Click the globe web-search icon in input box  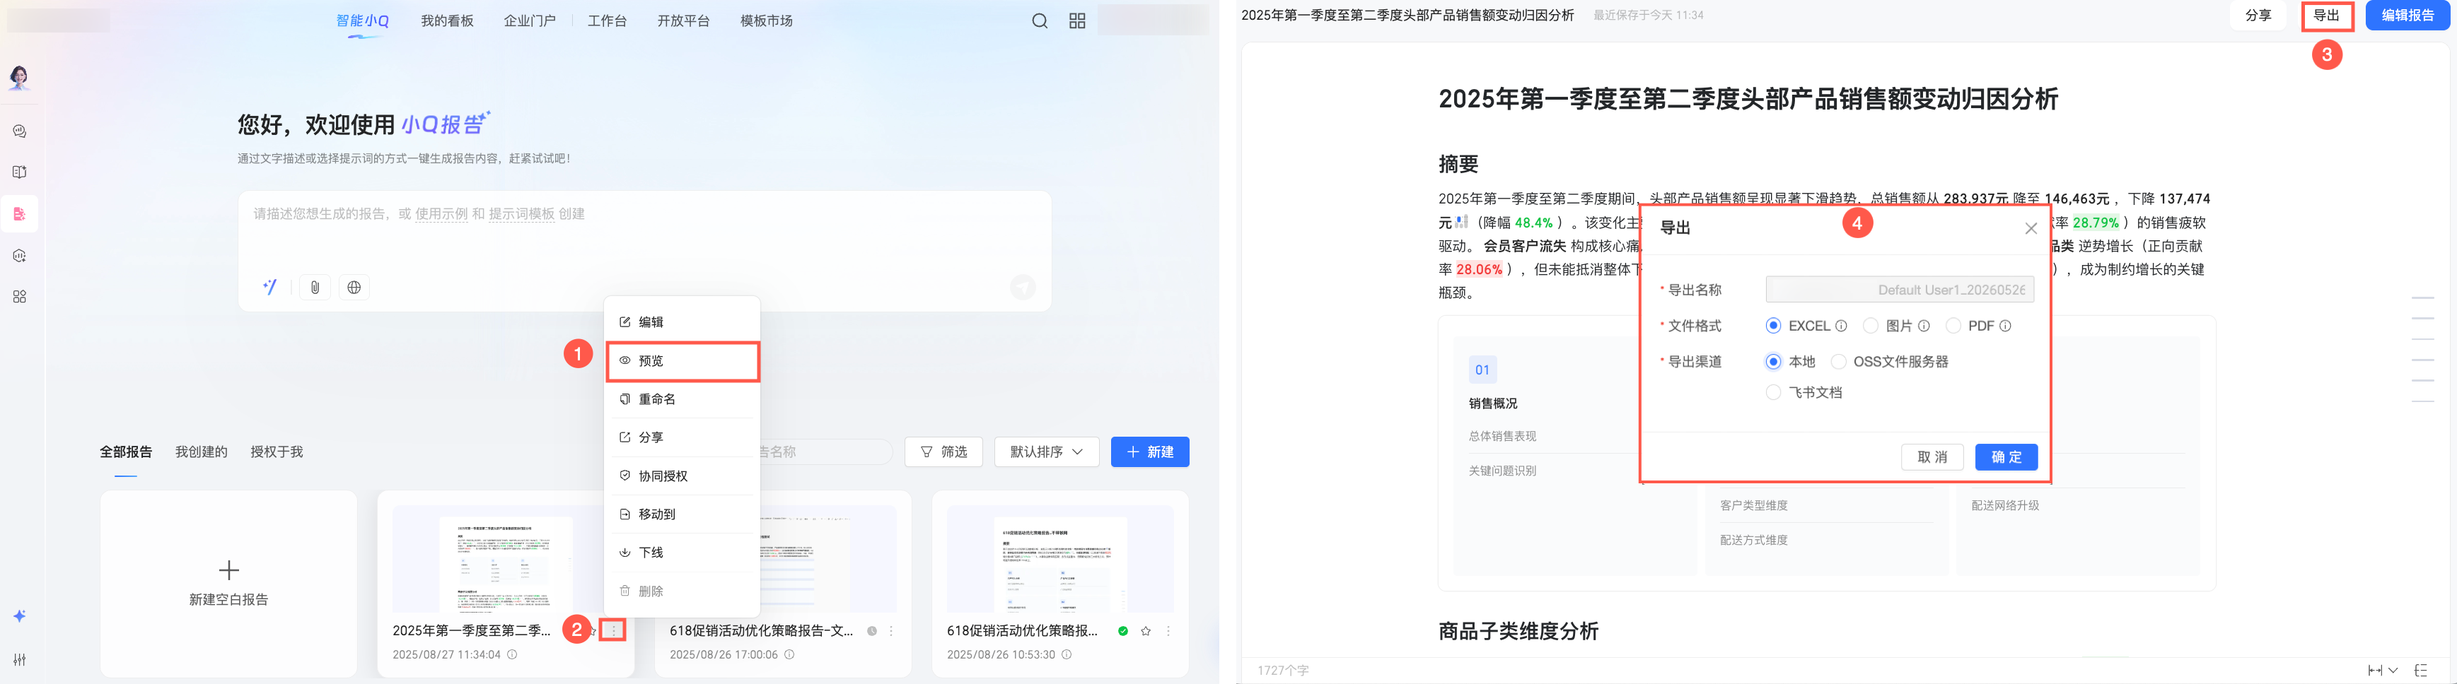tap(354, 287)
